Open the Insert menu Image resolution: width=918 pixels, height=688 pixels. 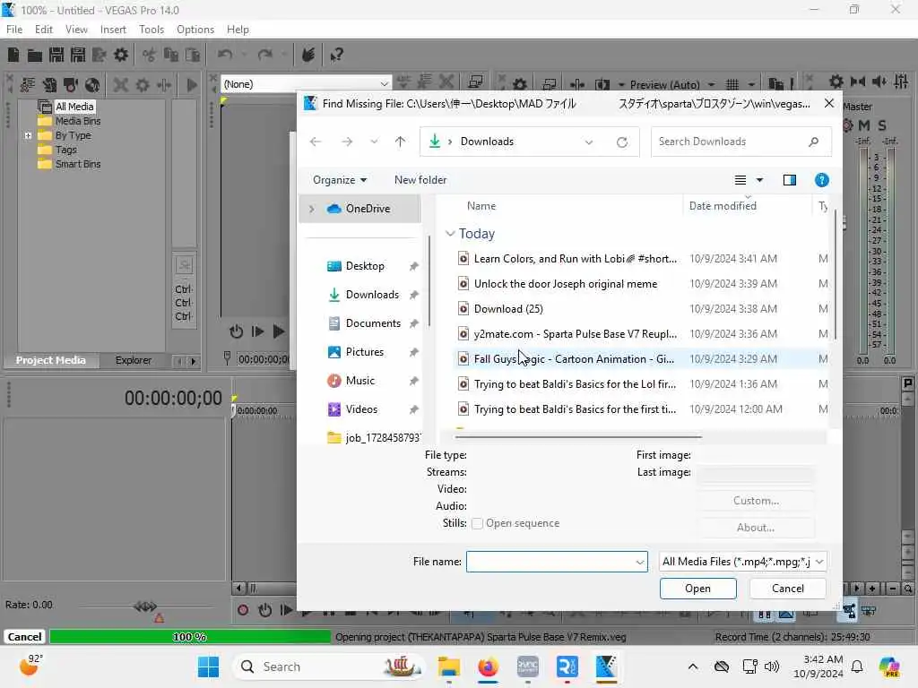coord(113,30)
